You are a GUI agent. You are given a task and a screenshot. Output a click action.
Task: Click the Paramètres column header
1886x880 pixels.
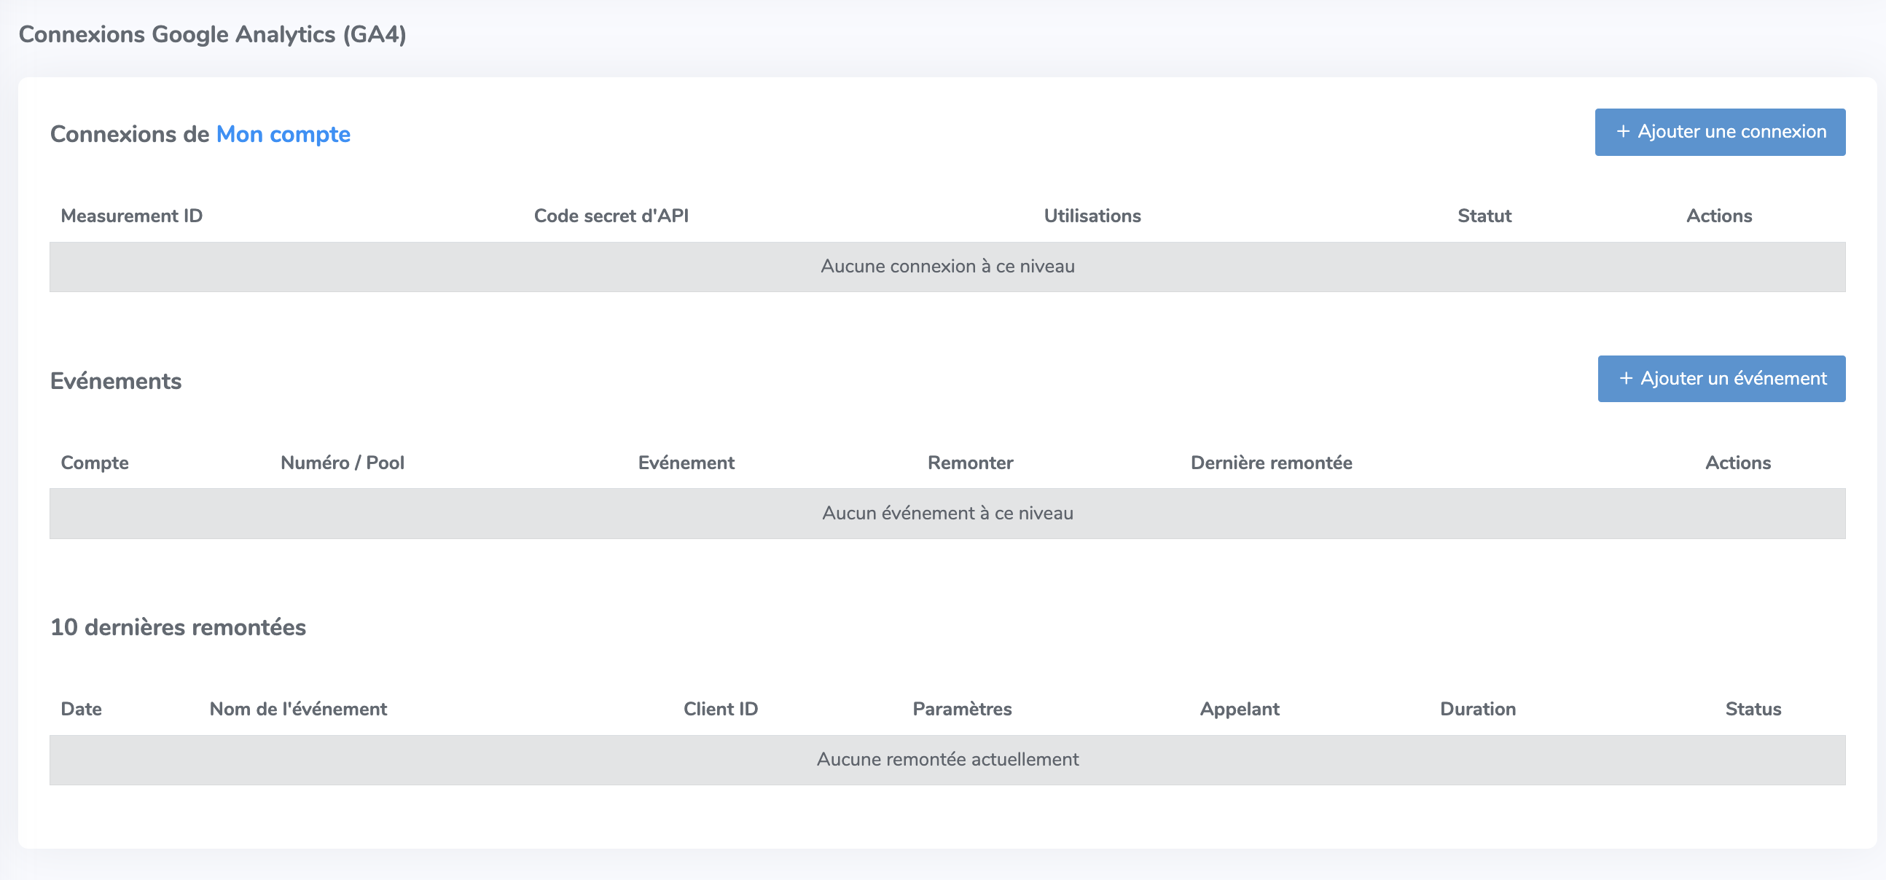962,709
